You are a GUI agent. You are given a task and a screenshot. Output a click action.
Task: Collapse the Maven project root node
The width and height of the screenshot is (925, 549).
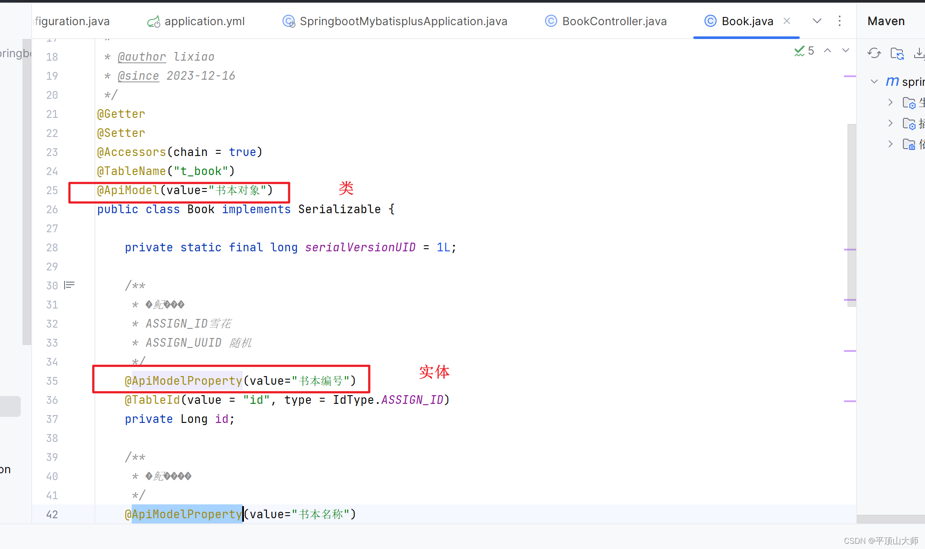click(x=874, y=81)
